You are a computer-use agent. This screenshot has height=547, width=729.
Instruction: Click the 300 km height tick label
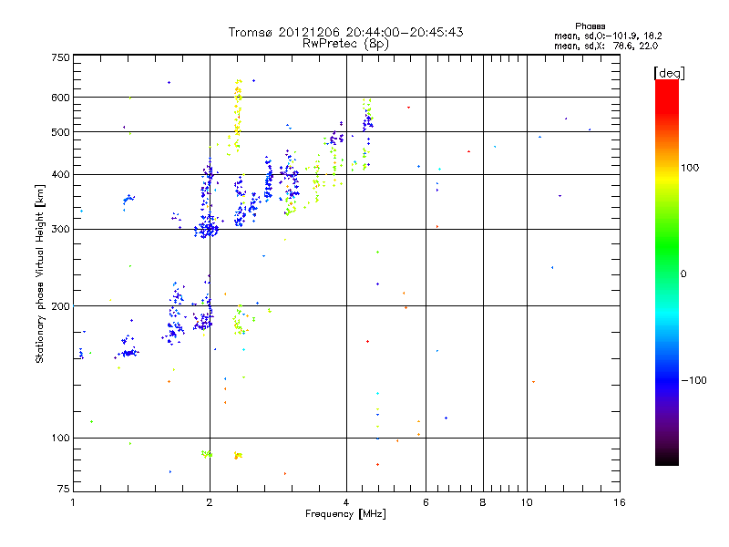coord(60,229)
